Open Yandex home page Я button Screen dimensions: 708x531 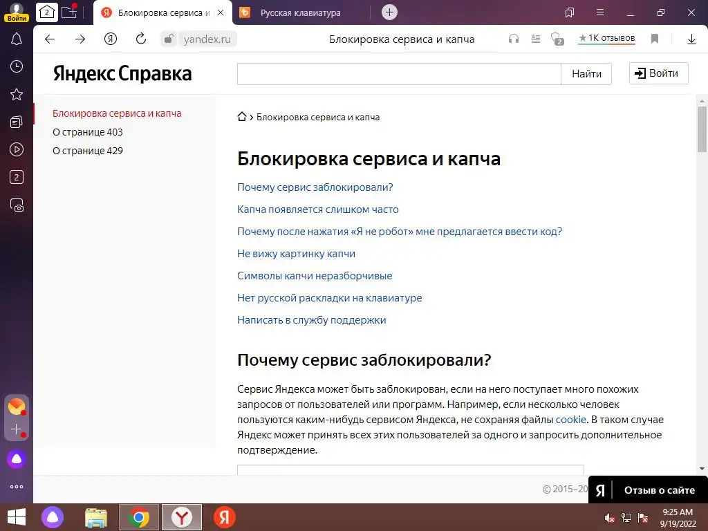pyautogui.click(x=111, y=39)
